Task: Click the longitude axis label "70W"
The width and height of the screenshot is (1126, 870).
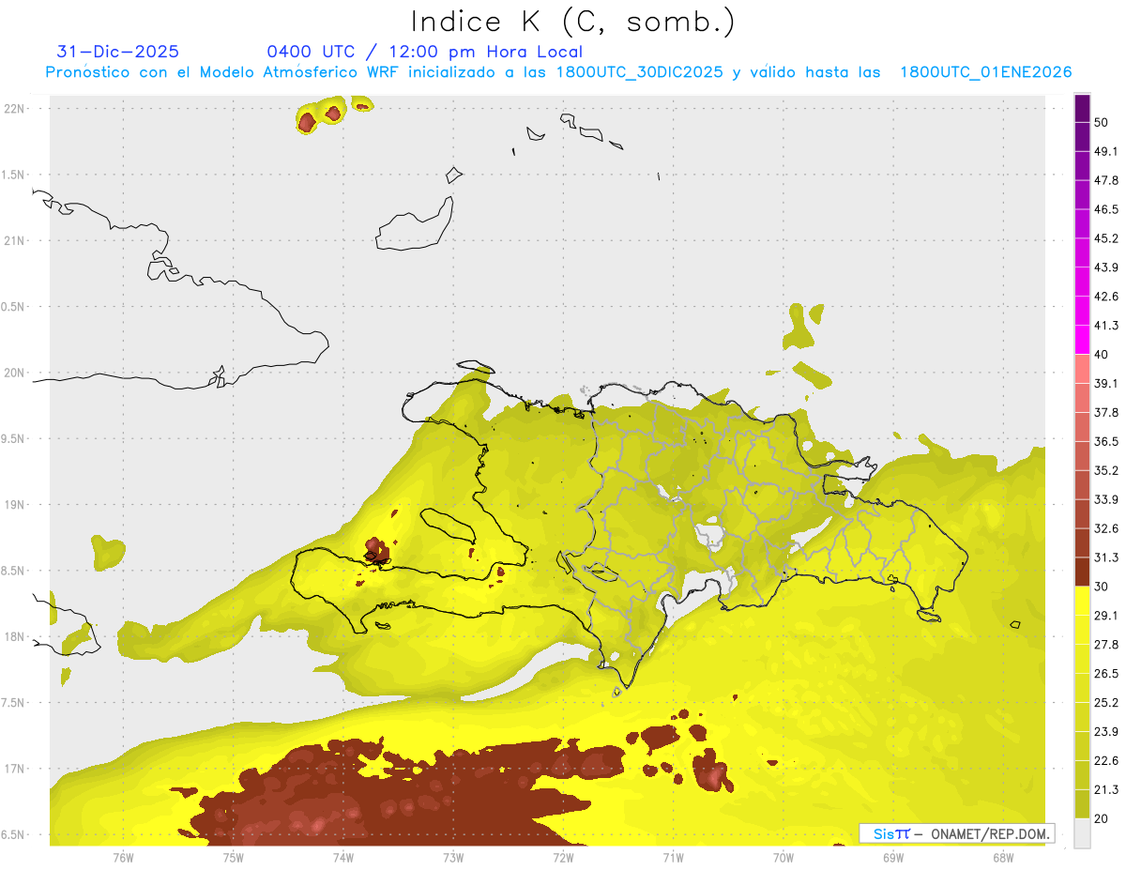Action: coord(783,857)
